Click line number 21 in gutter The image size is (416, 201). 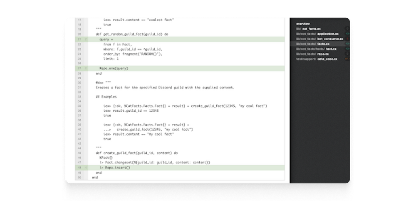click(x=79, y=39)
